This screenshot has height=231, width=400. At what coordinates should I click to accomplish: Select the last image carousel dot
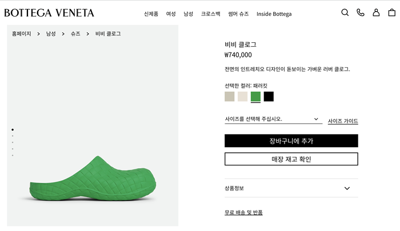[13, 155]
